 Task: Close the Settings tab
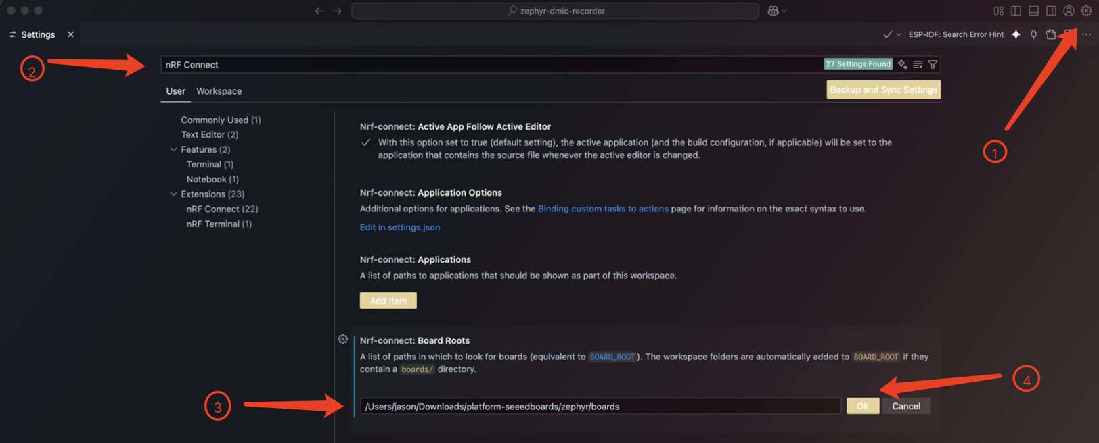(70, 34)
